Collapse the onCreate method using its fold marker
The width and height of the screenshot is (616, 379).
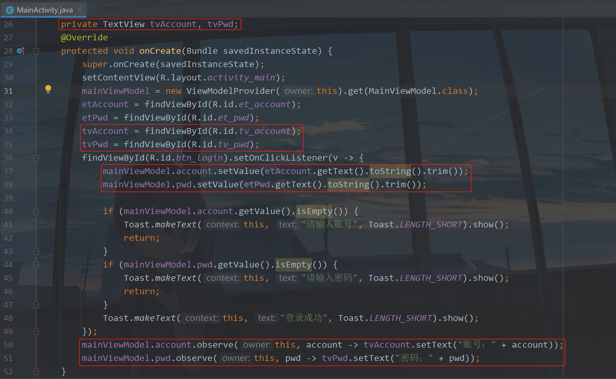[36, 51]
